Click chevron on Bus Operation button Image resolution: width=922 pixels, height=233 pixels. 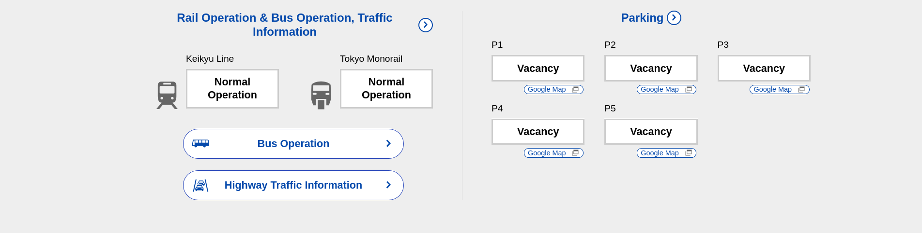[x=388, y=143]
